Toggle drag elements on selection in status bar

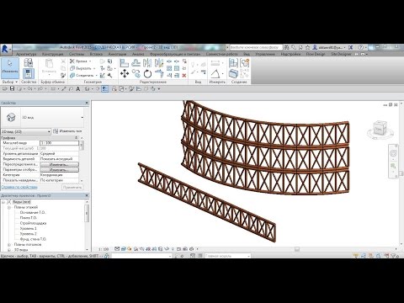pyautogui.click(x=386, y=256)
